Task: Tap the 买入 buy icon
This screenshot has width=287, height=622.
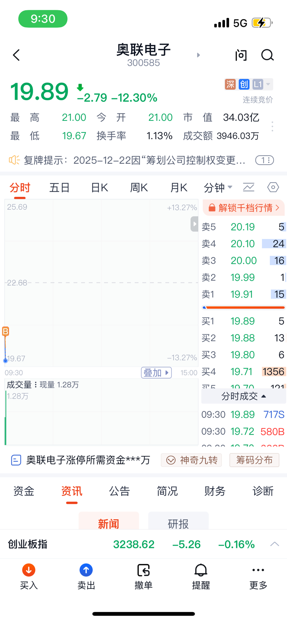Action: 29,570
